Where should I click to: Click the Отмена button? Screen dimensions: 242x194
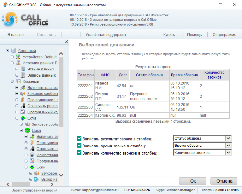224,181
